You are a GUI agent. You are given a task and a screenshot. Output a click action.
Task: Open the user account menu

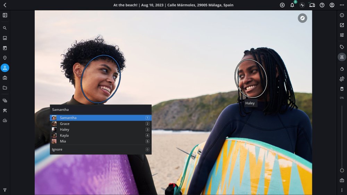(x=332, y=5)
